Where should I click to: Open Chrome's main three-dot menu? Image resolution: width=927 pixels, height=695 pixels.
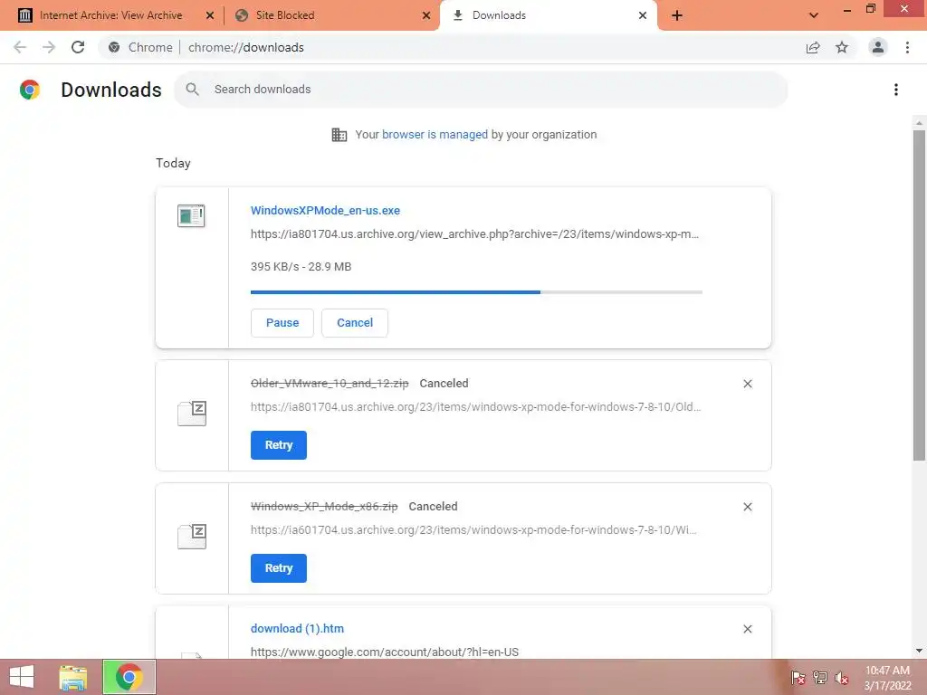pyautogui.click(x=907, y=47)
